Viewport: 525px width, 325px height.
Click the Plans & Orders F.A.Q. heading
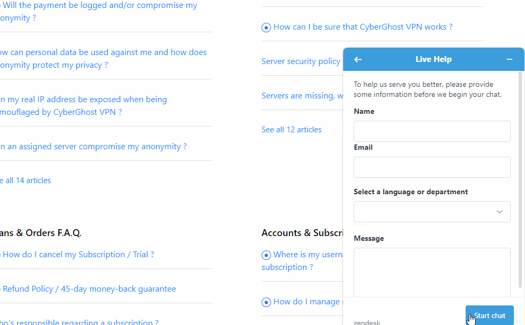click(x=40, y=233)
